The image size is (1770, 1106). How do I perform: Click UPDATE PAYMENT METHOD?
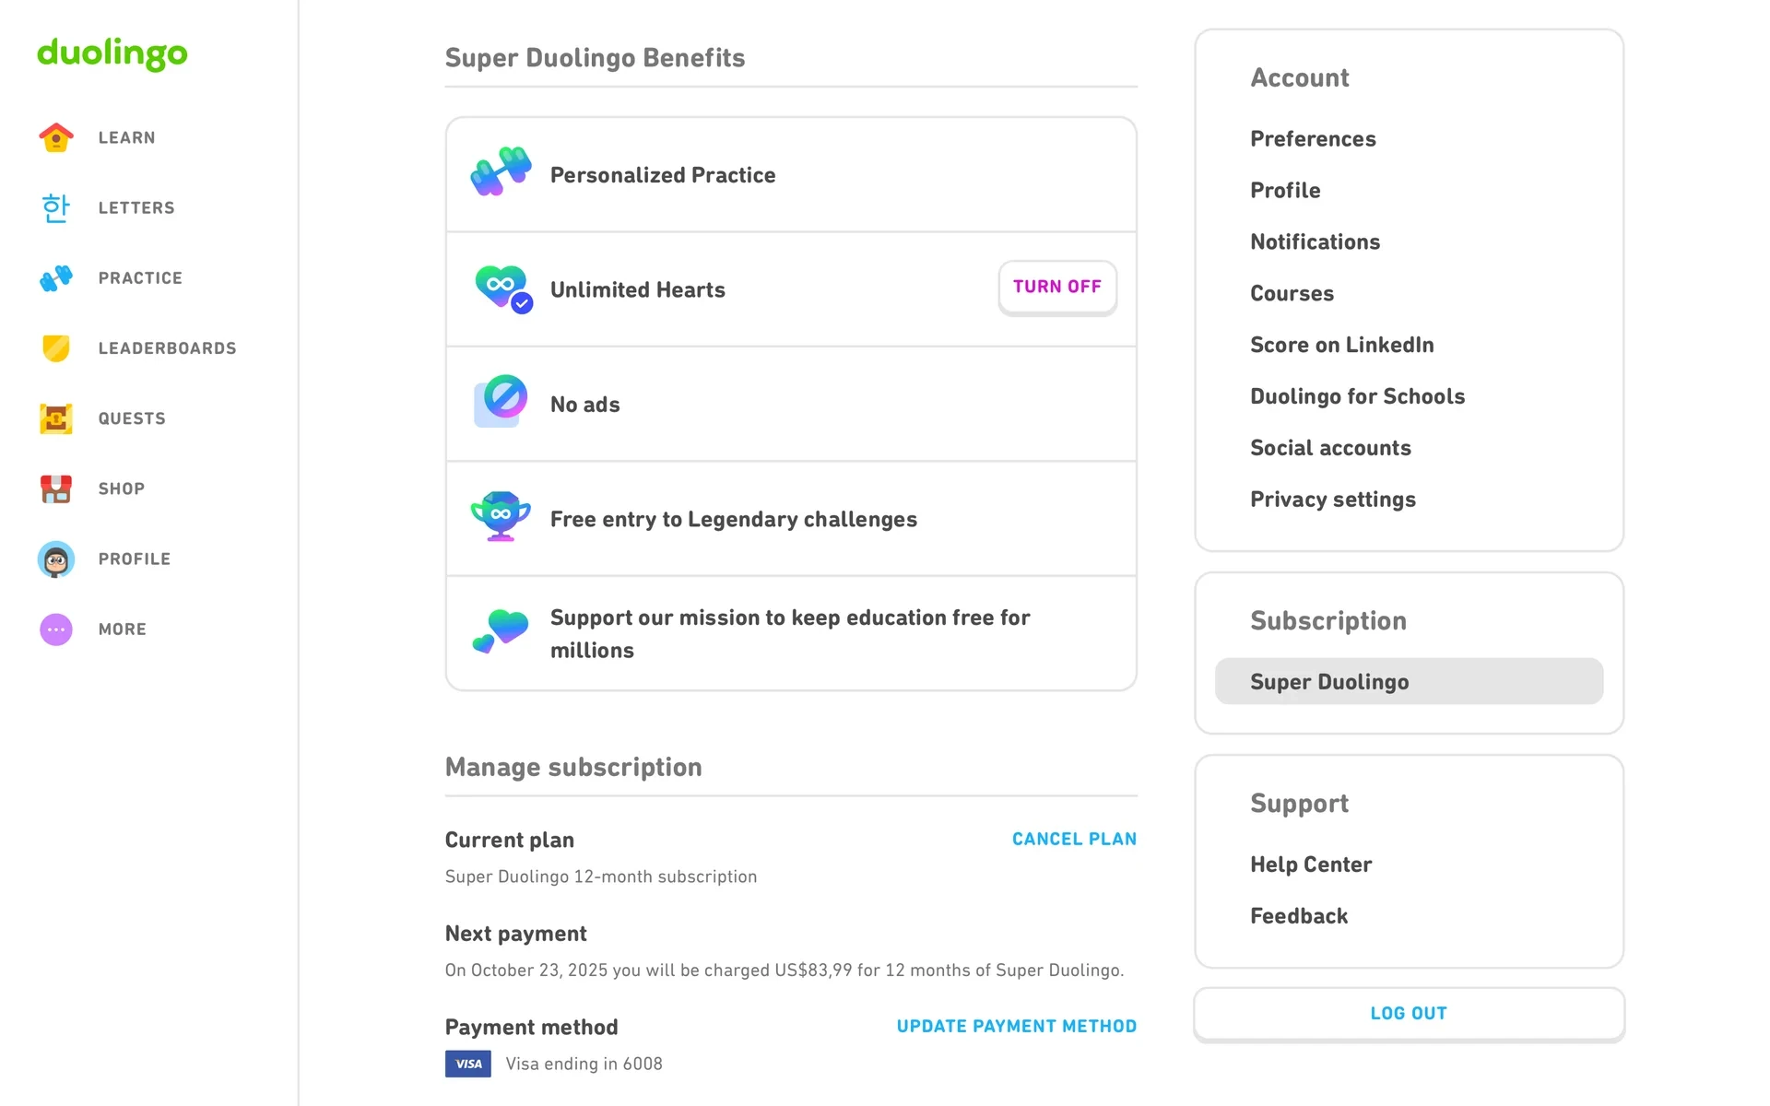click(1017, 1027)
